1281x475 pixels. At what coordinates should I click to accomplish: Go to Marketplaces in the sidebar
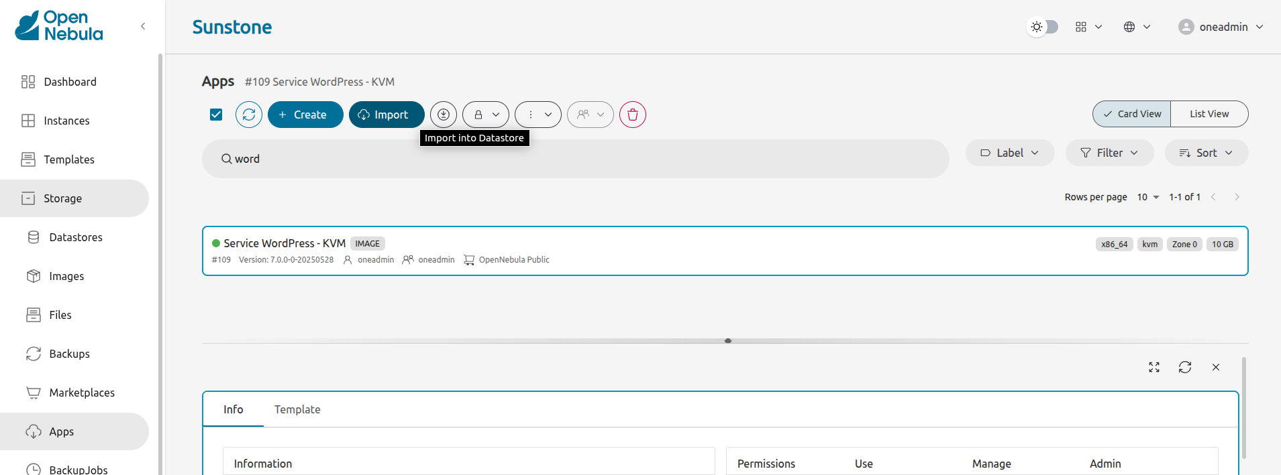click(x=81, y=393)
